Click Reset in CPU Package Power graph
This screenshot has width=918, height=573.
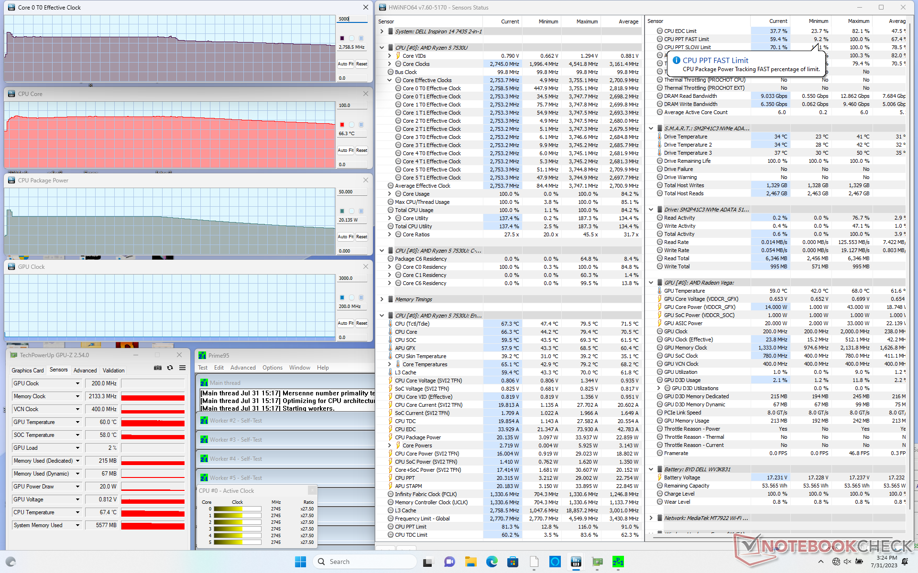(361, 236)
